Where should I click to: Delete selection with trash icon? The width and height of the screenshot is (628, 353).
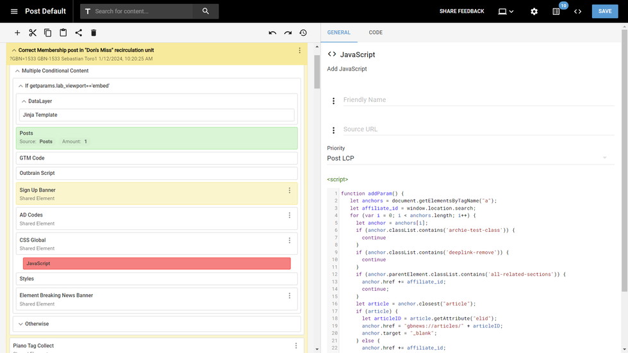coord(94,33)
